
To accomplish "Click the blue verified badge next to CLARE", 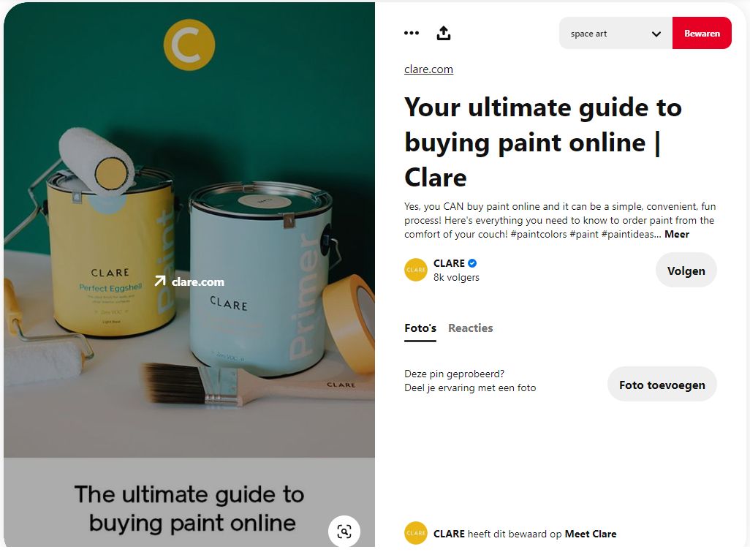I will pyautogui.click(x=472, y=263).
